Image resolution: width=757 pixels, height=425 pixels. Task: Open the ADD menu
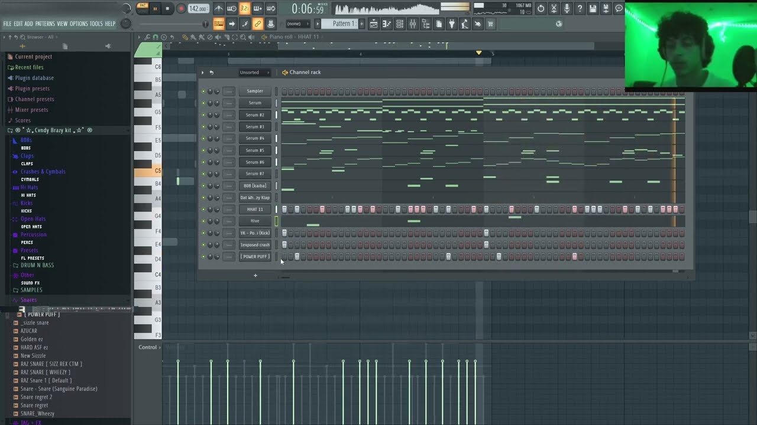28,24
